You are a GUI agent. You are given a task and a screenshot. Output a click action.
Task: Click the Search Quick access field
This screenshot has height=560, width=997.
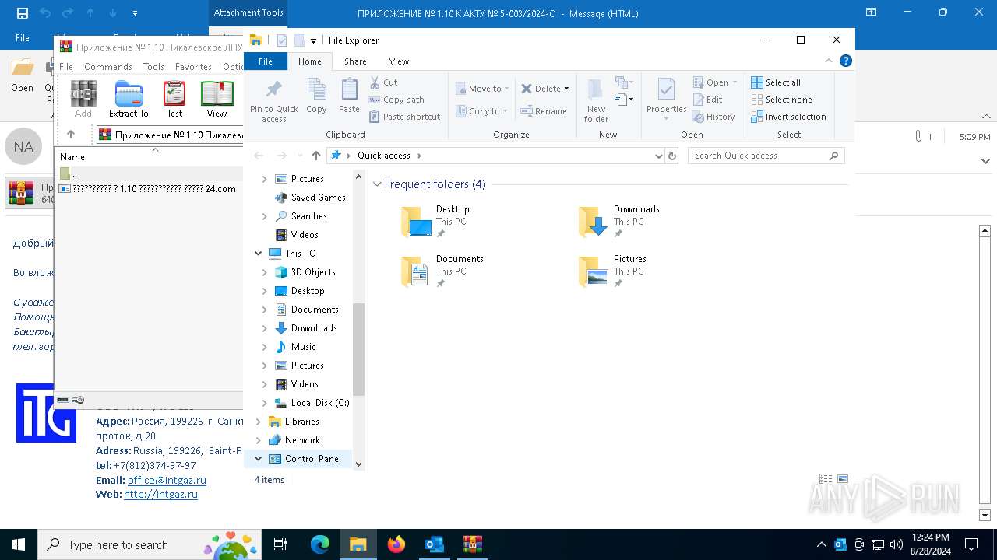[x=766, y=156]
